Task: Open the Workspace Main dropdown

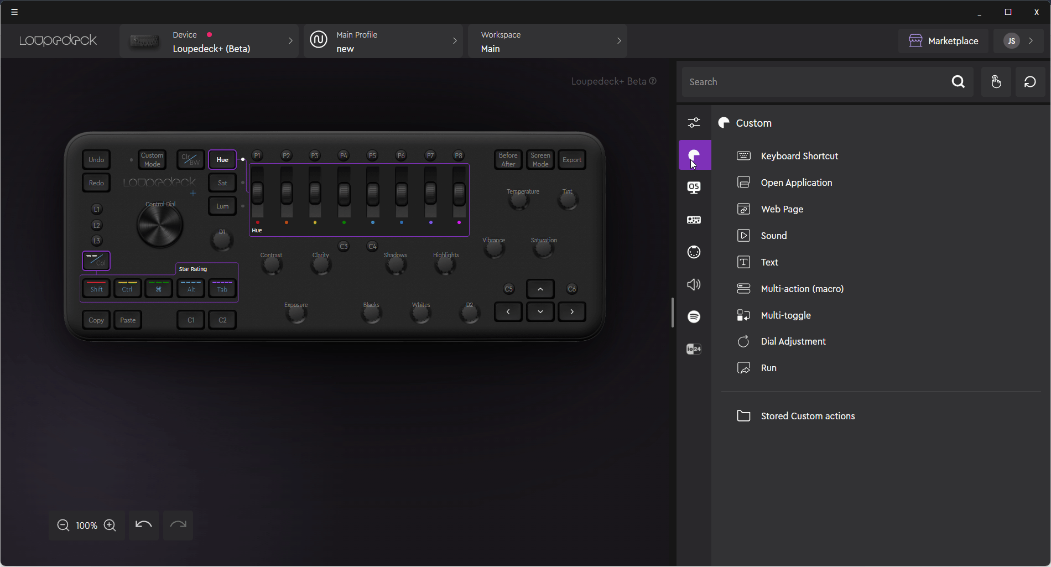Action: pyautogui.click(x=547, y=41)
